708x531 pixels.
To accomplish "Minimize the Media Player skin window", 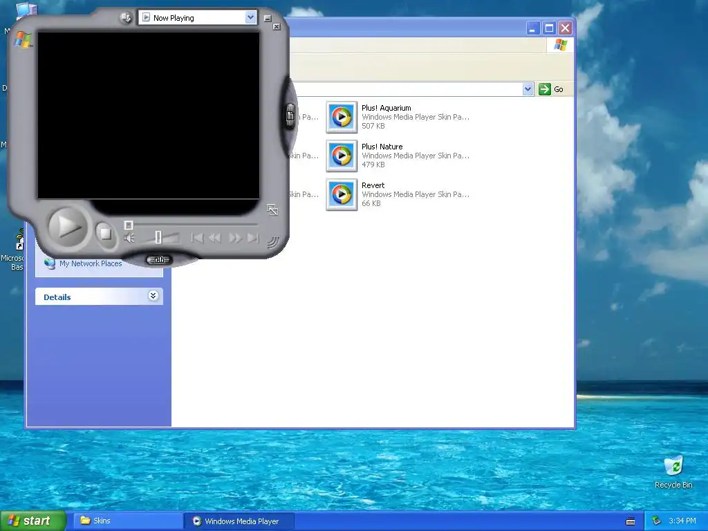I will [268, 19].
